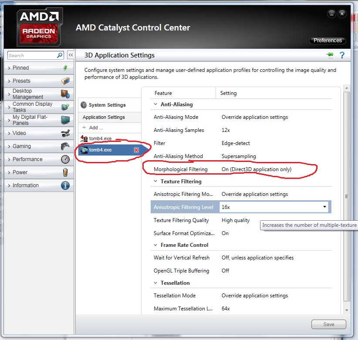
Task: Click the My Digital Flat-Panels monitor icon
Action: click(x=65, y=120)
